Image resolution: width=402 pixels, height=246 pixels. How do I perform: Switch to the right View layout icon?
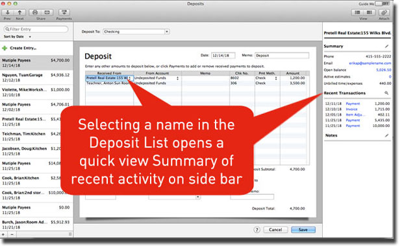369,12
